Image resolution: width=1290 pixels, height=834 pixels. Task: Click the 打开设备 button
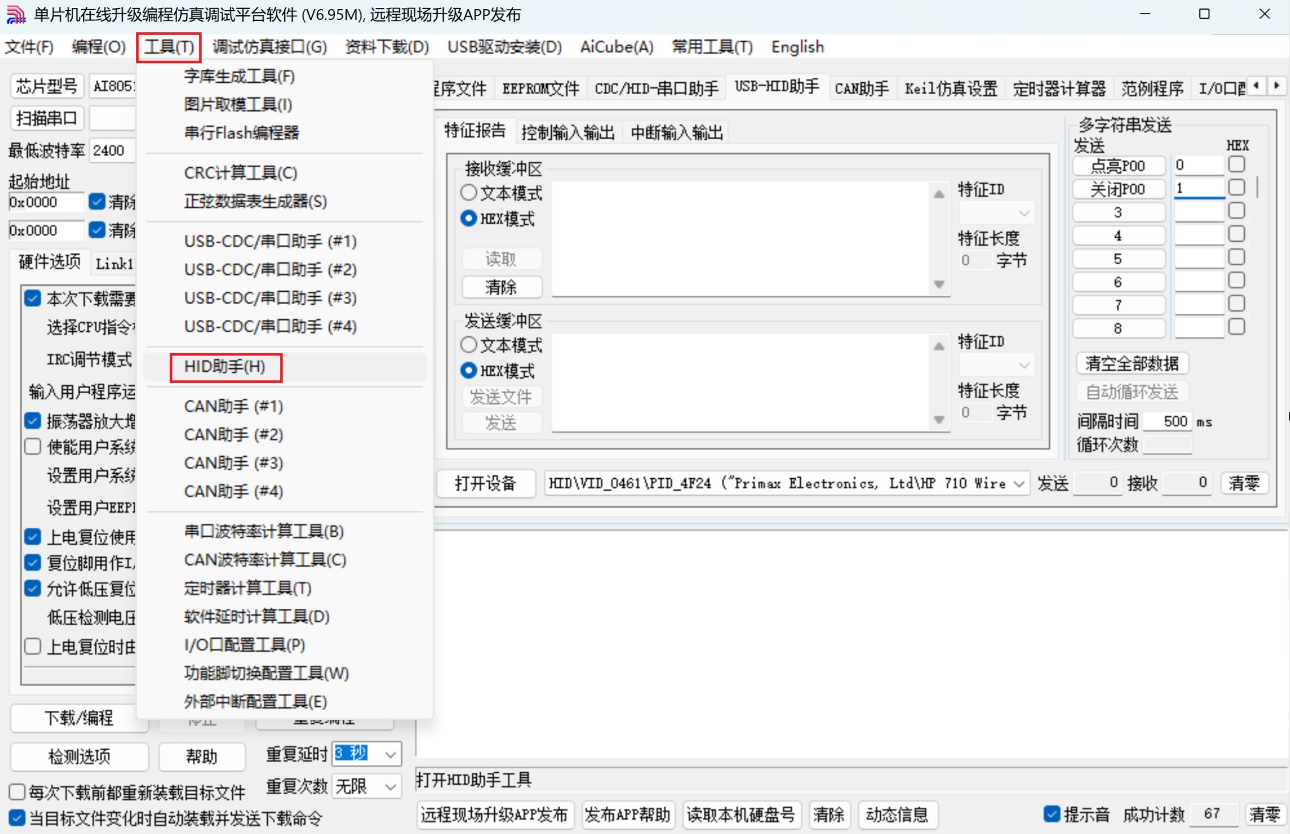pyautogui.click(x=486, y=483)
